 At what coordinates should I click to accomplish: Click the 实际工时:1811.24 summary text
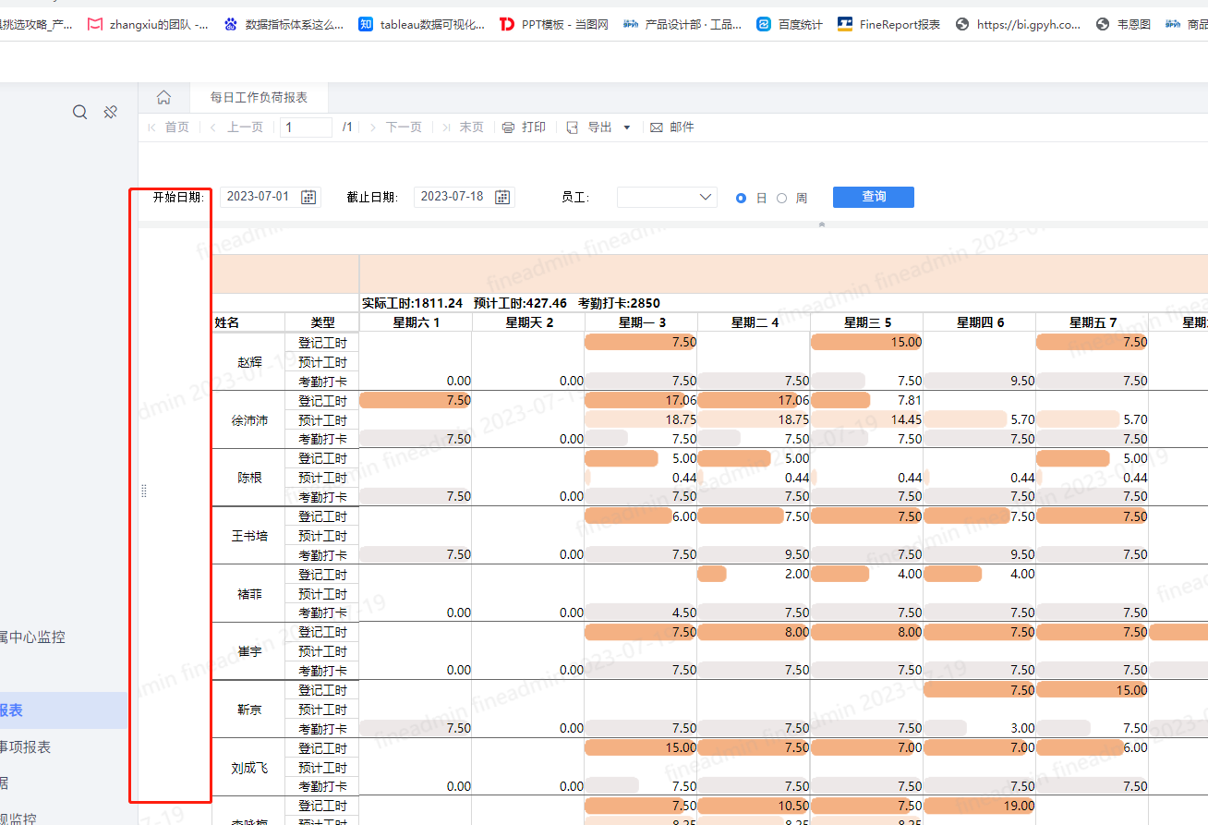point(412,303)
